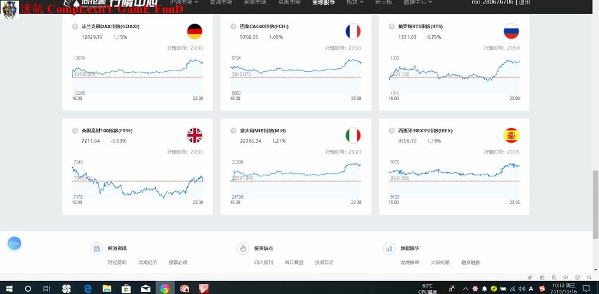Click the Russian flag on RTS card
Viewport: 599px width, 294px height.
click(511, 32)
